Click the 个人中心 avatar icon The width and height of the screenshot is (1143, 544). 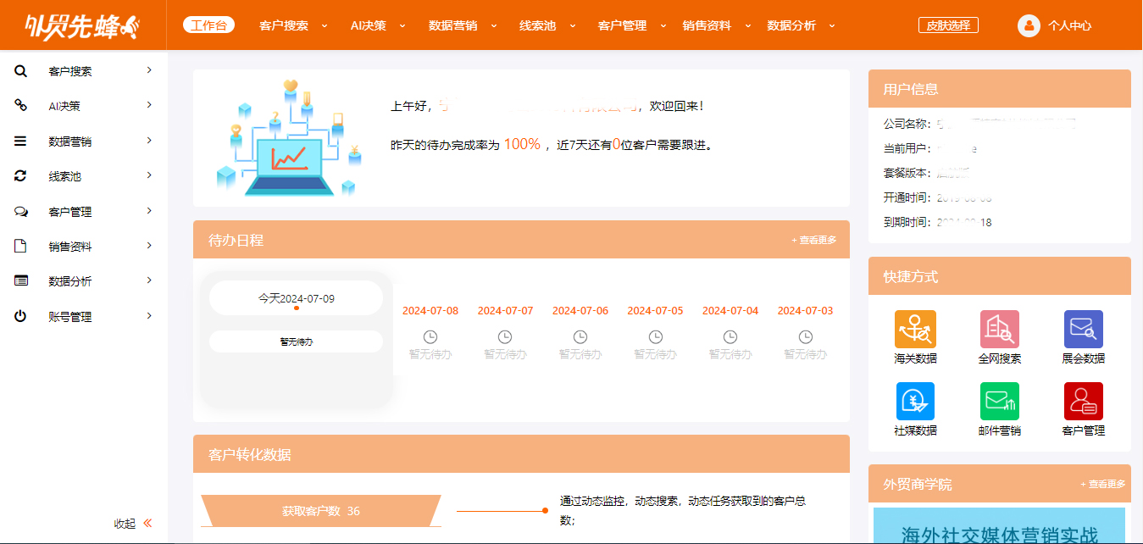coord(1029,25)
